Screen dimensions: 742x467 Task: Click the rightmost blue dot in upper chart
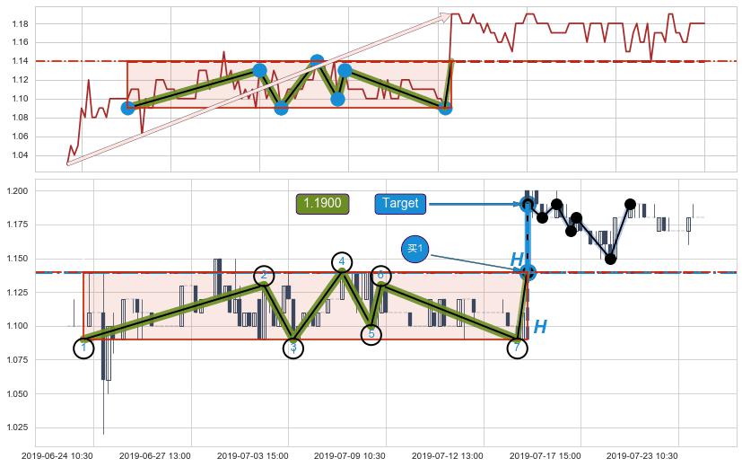(x=445, y=108)
